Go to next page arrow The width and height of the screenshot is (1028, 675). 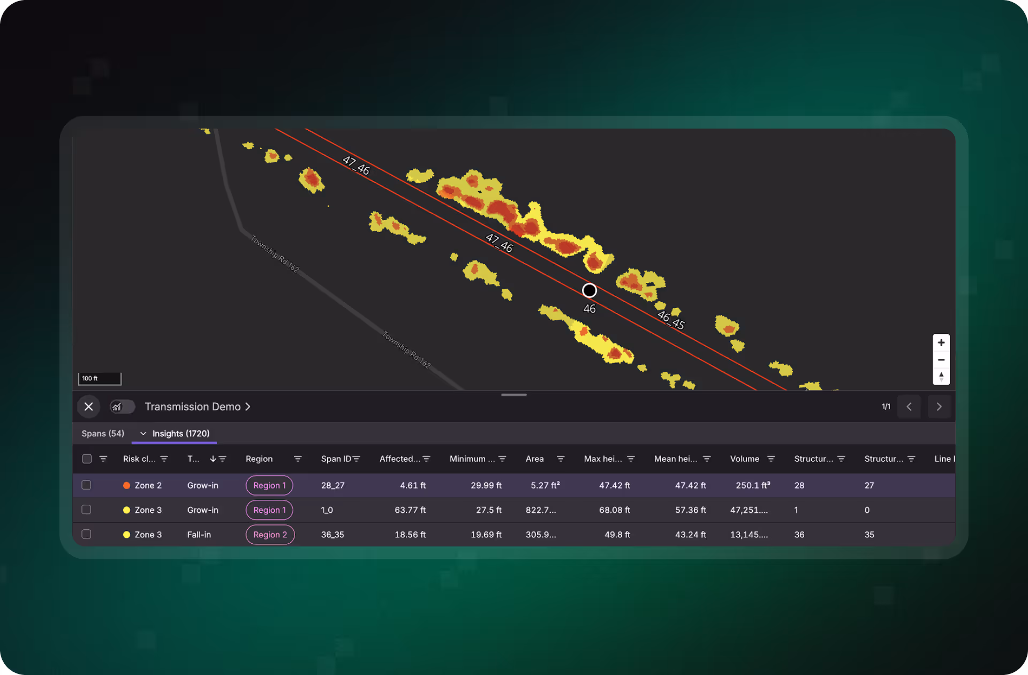pos(939,407)
